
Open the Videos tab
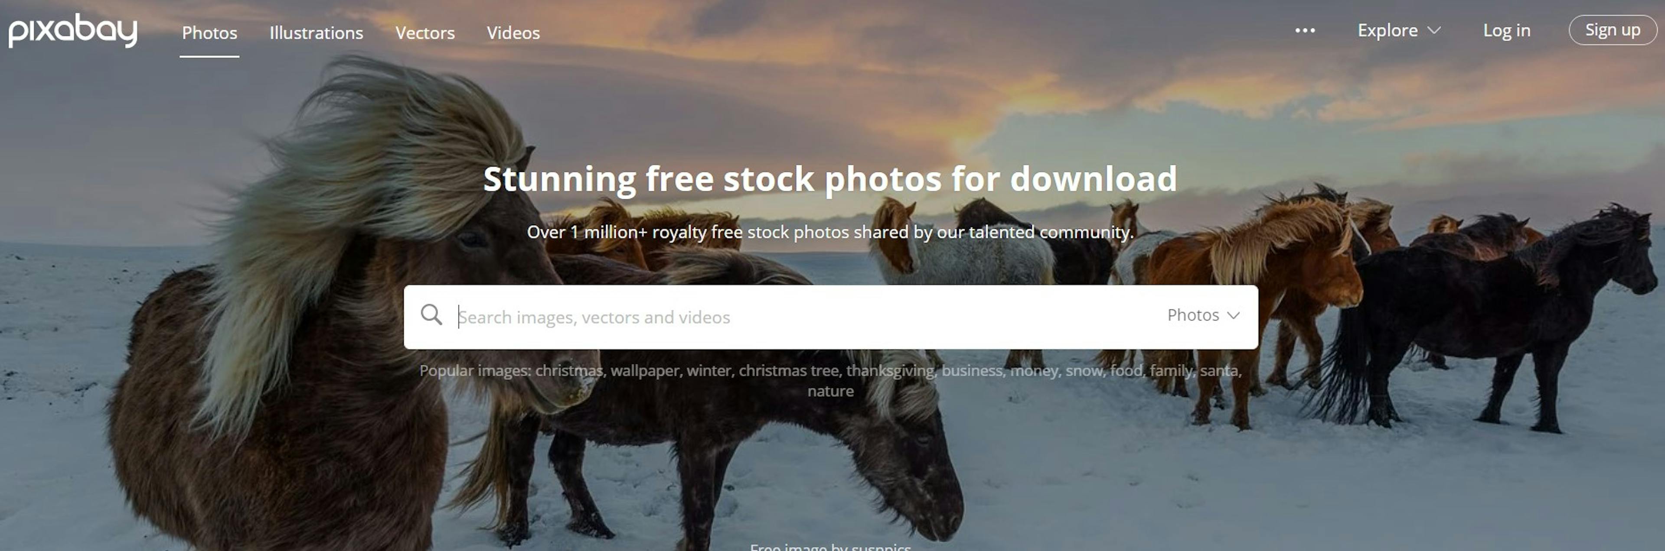click(513, 32)
